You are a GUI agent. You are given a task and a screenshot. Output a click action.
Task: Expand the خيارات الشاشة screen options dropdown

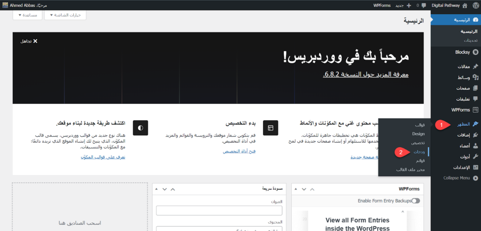point(65,15)
